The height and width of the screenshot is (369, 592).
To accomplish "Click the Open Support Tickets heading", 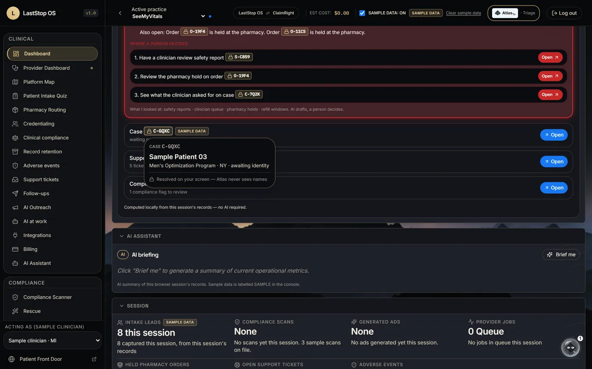I will pyautogui.click(x=273, y=365).
